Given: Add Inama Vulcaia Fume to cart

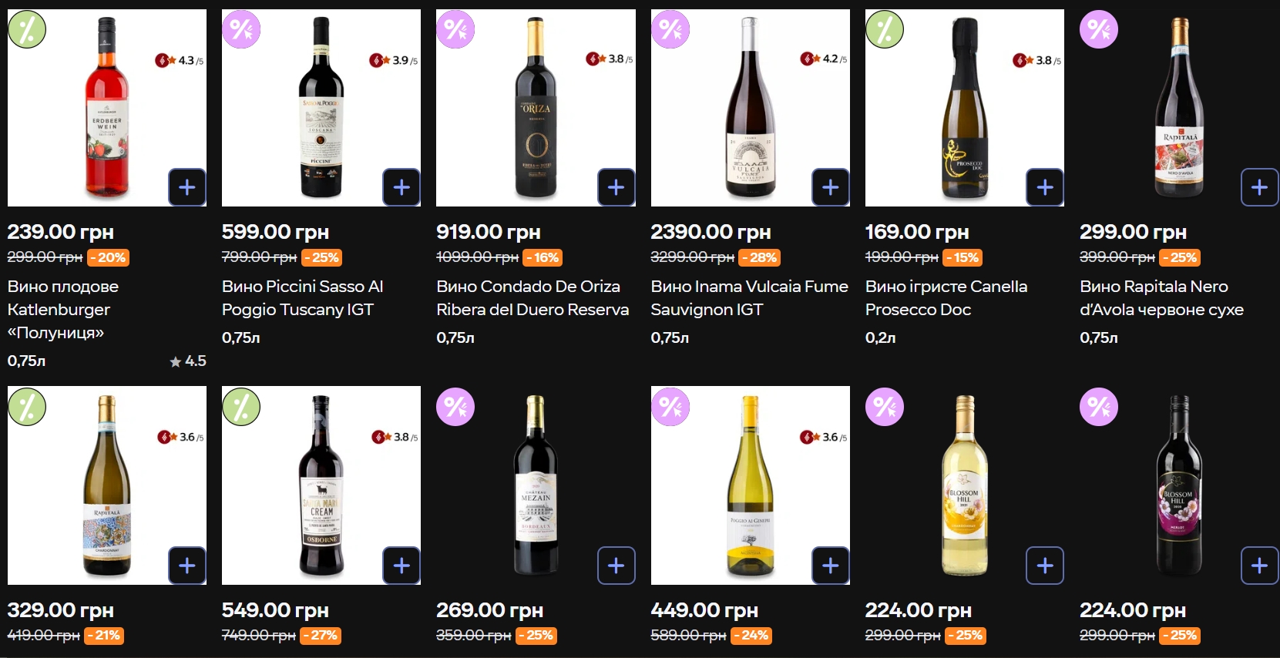Looking at the screenshot, I should pos(830,187).
